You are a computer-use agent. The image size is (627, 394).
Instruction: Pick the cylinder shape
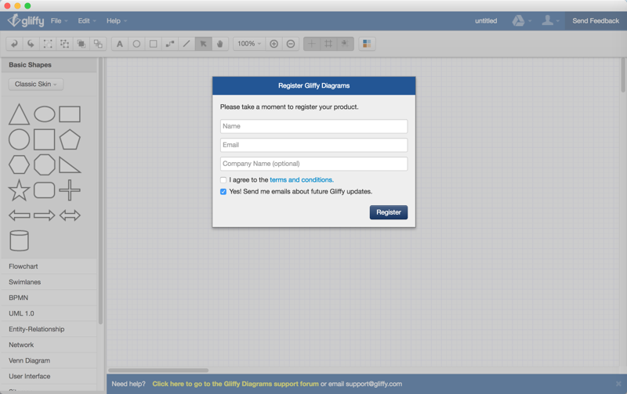point(19,240)
